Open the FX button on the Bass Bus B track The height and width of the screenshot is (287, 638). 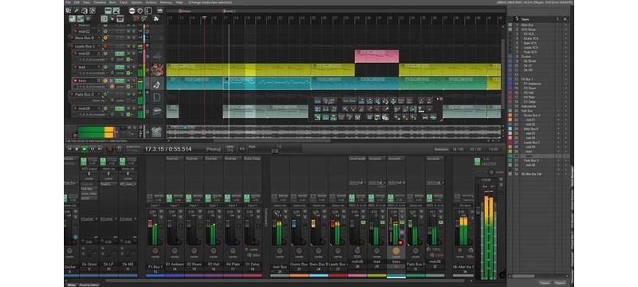120,37
